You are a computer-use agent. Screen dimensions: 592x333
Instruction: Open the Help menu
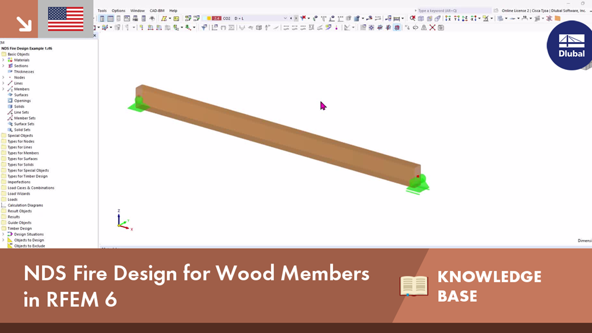pos(173,10)
